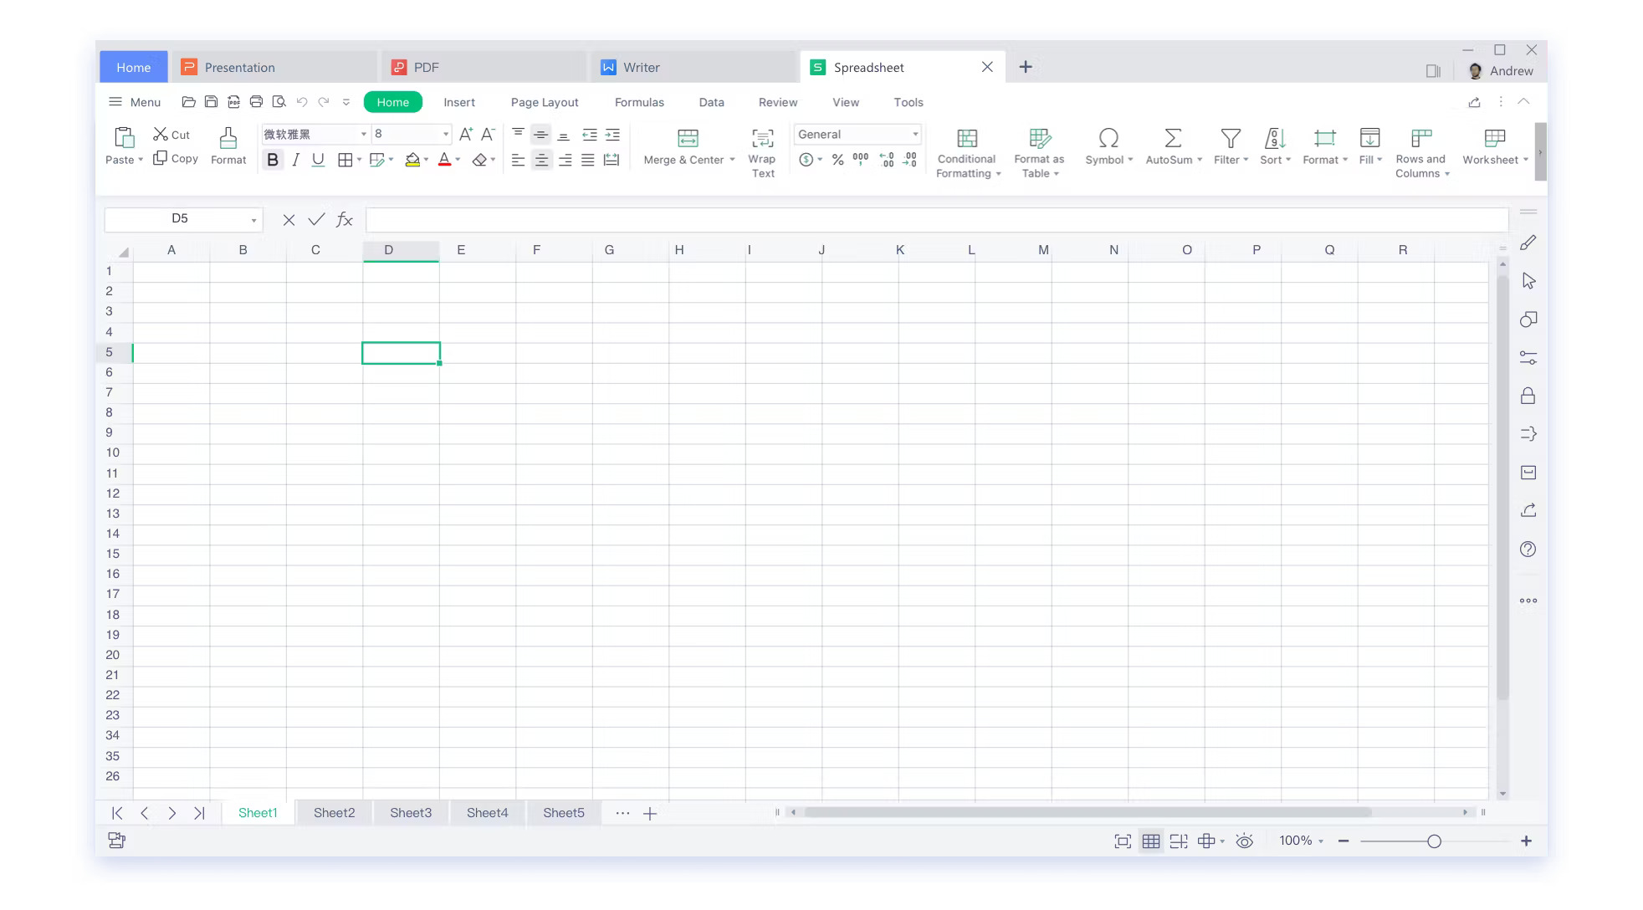1643x910 pixels.
Task: Click the decrease decimal places icon
Action: pos(910,159)
